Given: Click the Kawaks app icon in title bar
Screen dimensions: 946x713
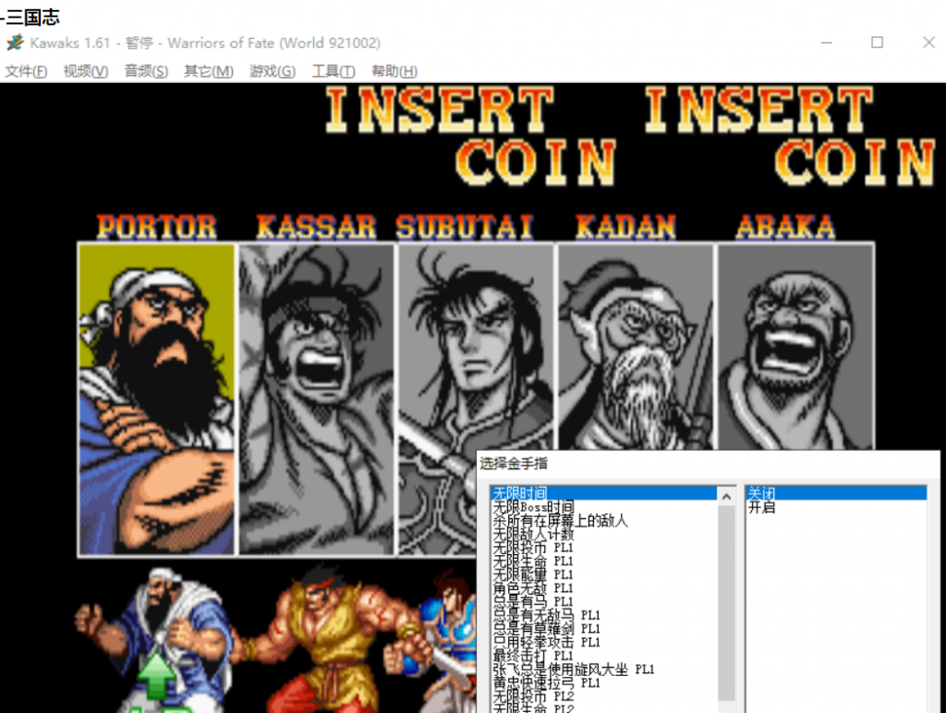Looking at the screenshot, I should [x=15, y=42].
